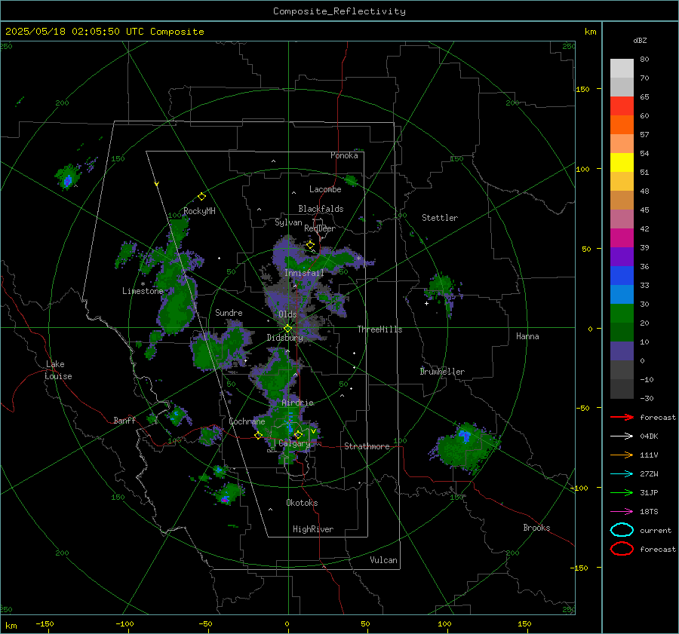The height and width of the screenshot is (634, 679).
Task: Select the 51 dBZ yellow color swatch
Action: point(622,163)
